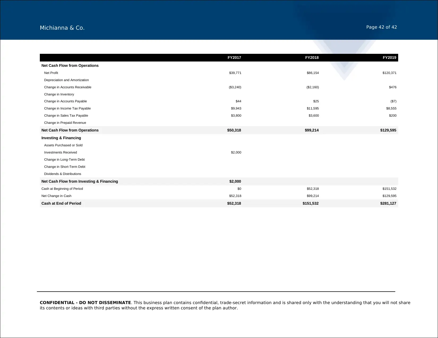Click Accounts Payable value $25
The height and width of the screenshot is (338, 438).
coord(316,101)
